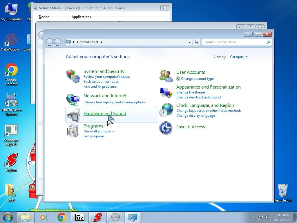Switch to the Control Panel taskbar button

click(x=133, y=217)
